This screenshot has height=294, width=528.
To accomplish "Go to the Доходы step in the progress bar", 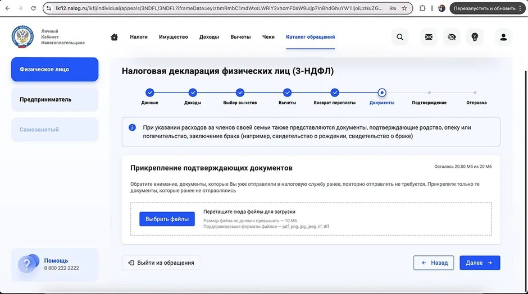I will click(193, 93).
